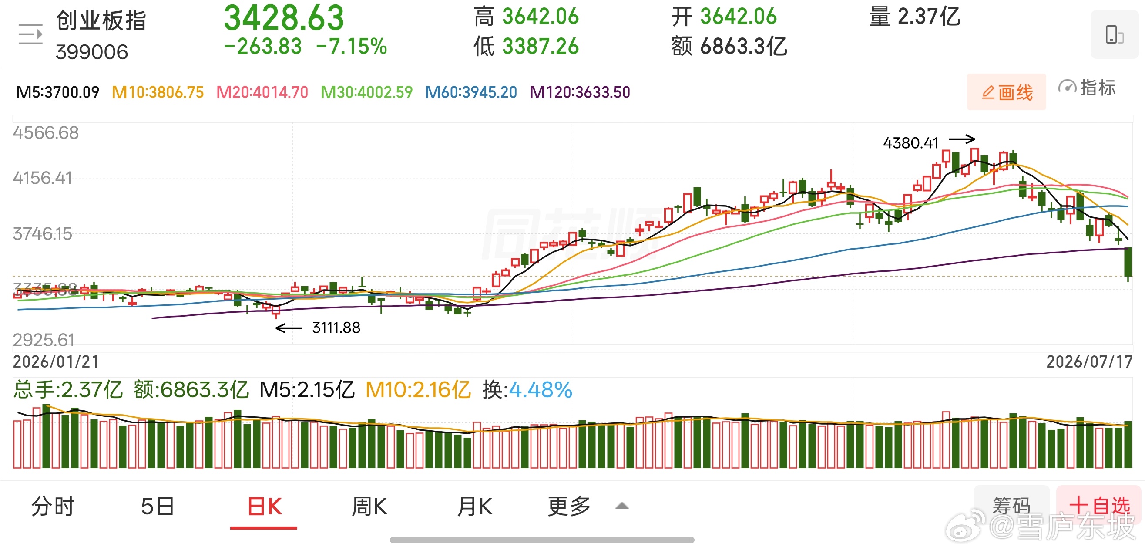Screen dimensions: 1145x554
Task: Click the high price 3642.06 next to 高
Action: click(541, 17)
